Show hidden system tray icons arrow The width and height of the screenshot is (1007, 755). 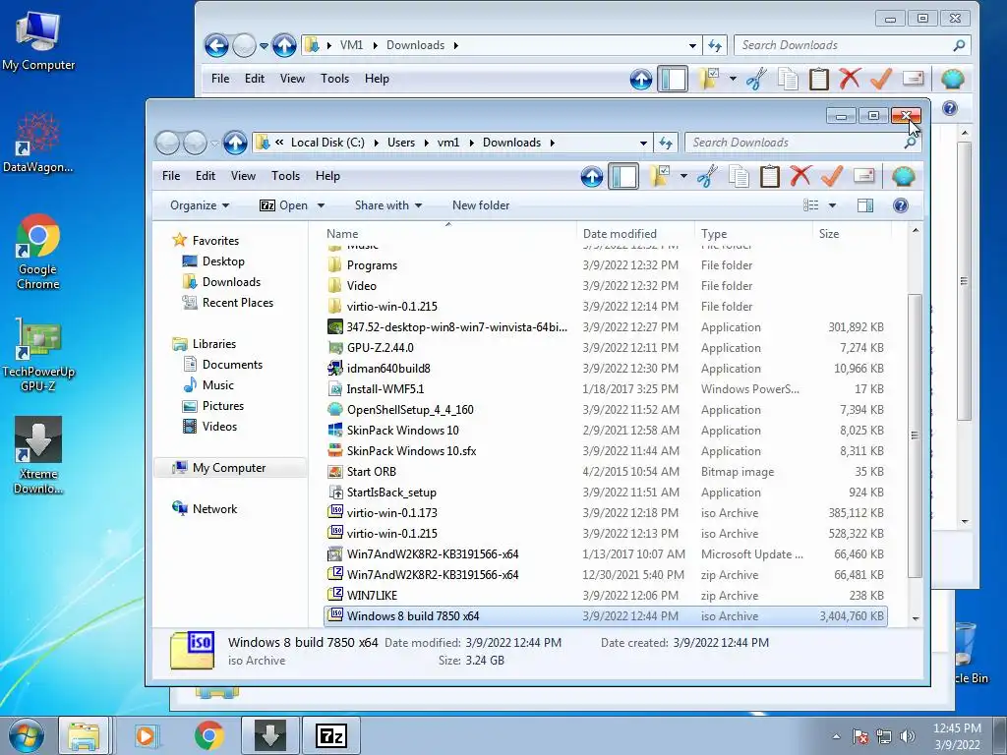click(x=836, y=736)
